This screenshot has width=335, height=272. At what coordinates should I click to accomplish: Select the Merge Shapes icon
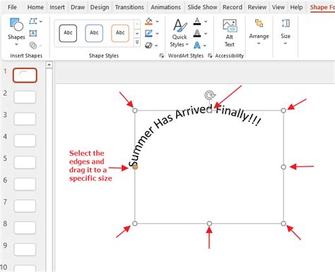pos(33,45)
